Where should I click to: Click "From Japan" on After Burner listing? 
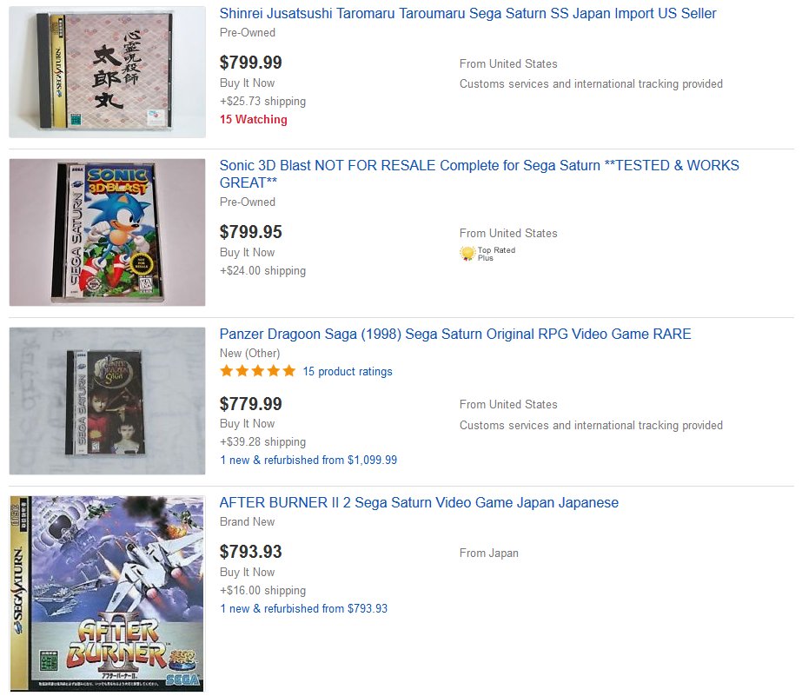[488, 553]
